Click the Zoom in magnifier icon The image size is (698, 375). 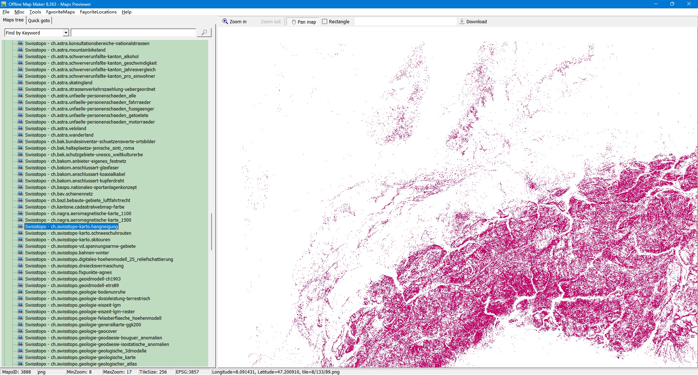click(x=225, y=21)
